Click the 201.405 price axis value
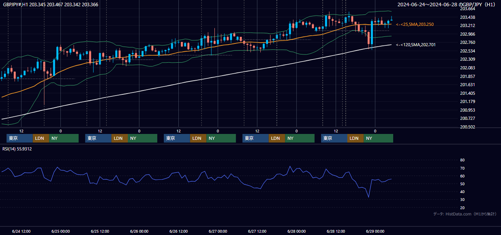 coord(467,93)
